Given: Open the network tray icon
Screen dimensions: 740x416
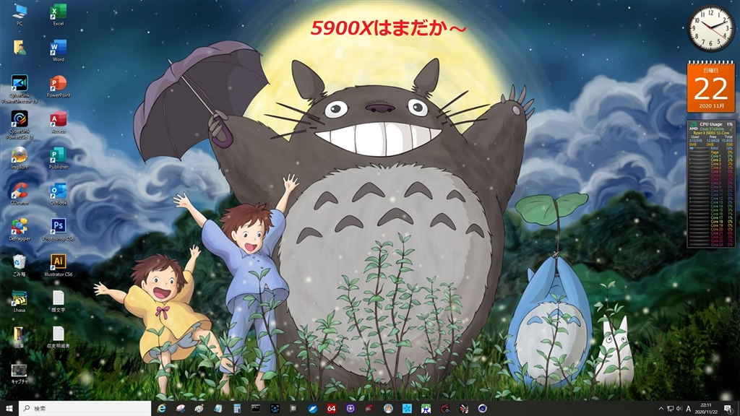Looking at the screenshot, I should 670,409.
